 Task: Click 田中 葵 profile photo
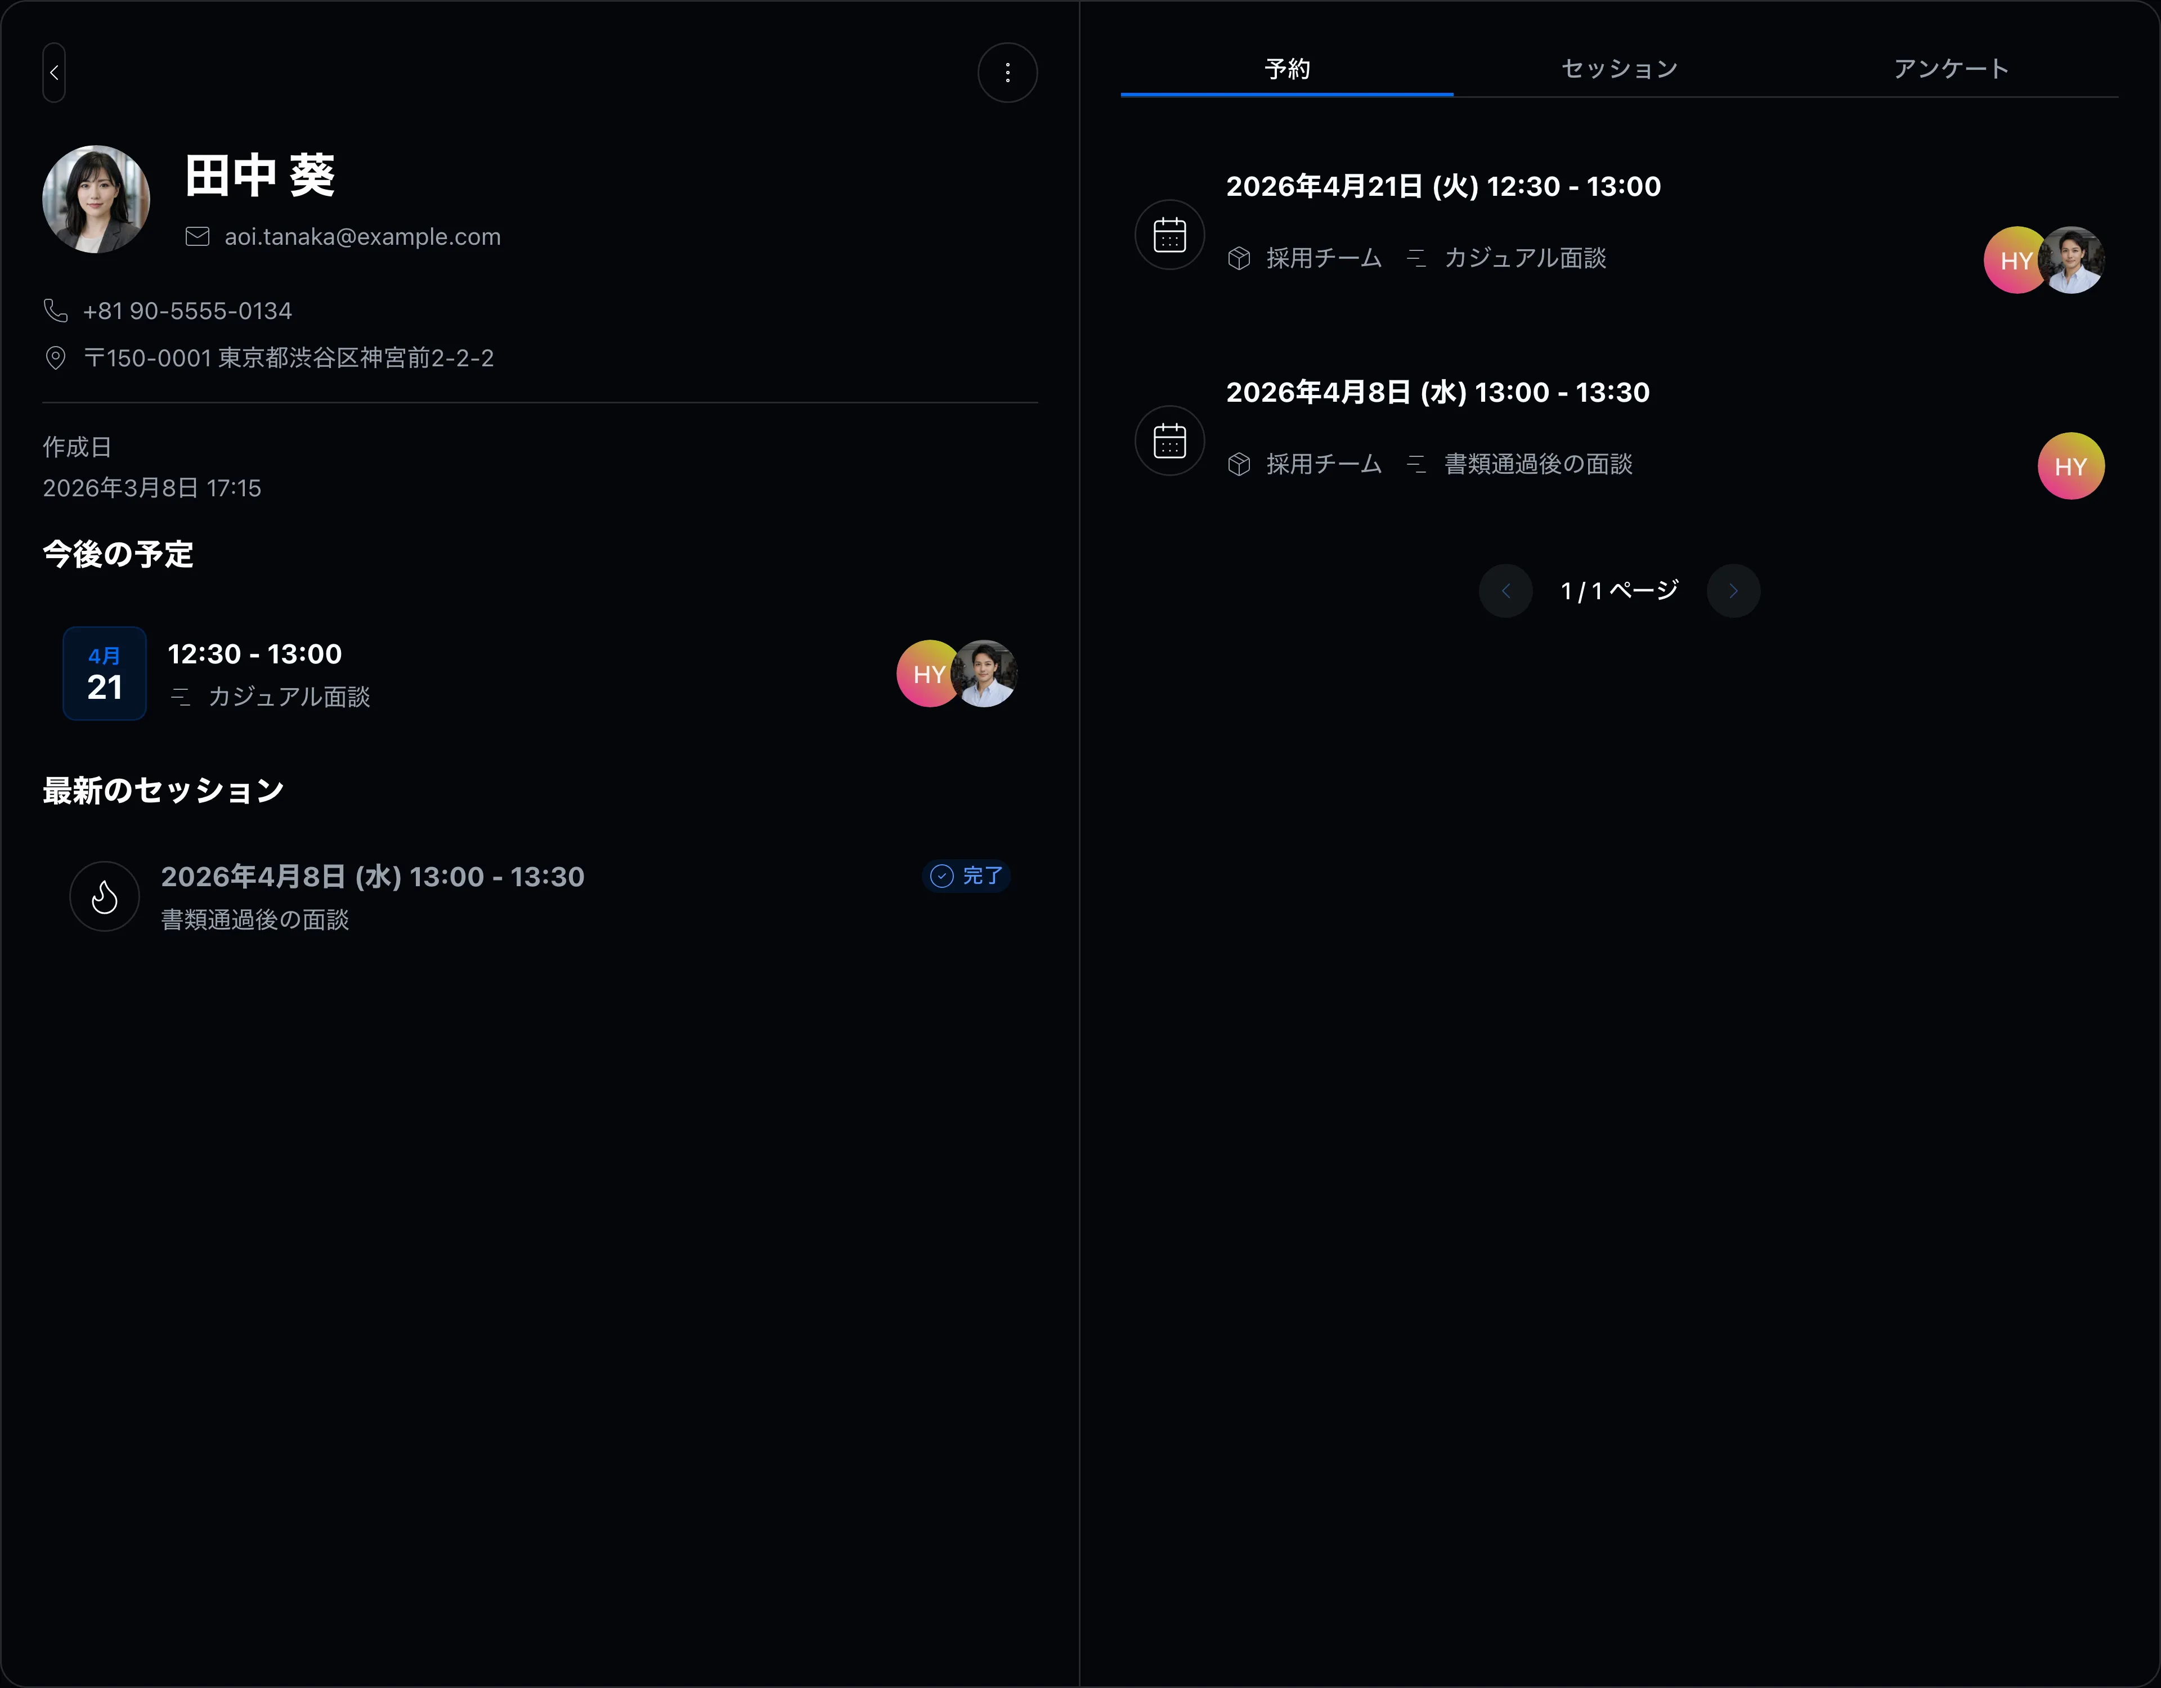coord(96,200)
